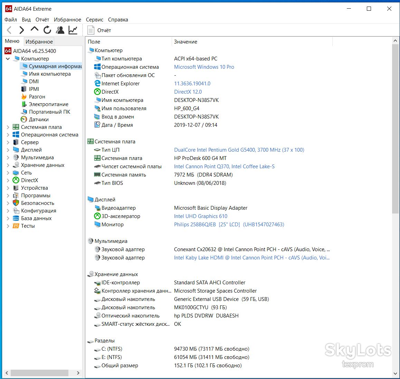Click the Отчёт report toolbar button
400x379 pixels.
(x=99, y=30)
